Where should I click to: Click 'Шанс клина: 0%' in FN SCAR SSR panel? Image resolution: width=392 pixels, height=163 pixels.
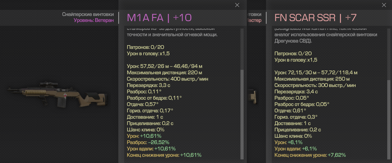tap(292, 136)
